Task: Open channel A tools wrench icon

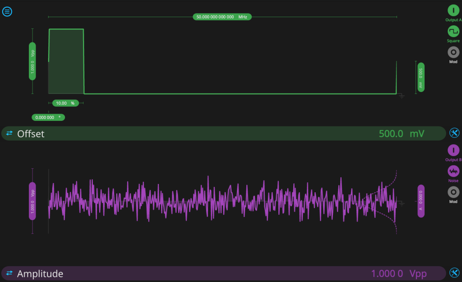Action: (454, 133)
